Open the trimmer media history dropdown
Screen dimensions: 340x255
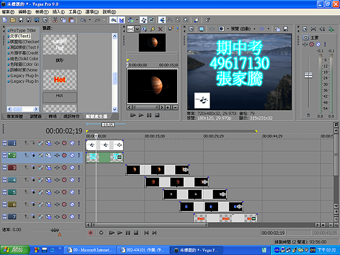tap(137, 29)
